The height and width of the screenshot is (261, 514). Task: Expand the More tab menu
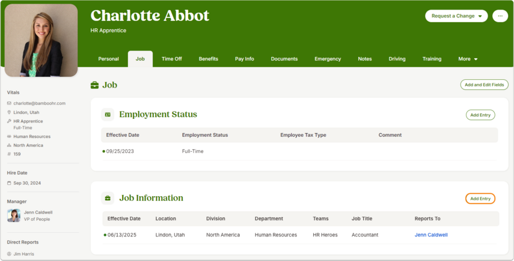(x=468, y=59)
